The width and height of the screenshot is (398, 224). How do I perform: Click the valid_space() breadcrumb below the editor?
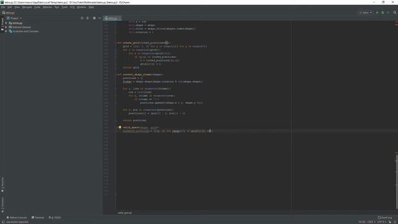click(x=125, y=213)
